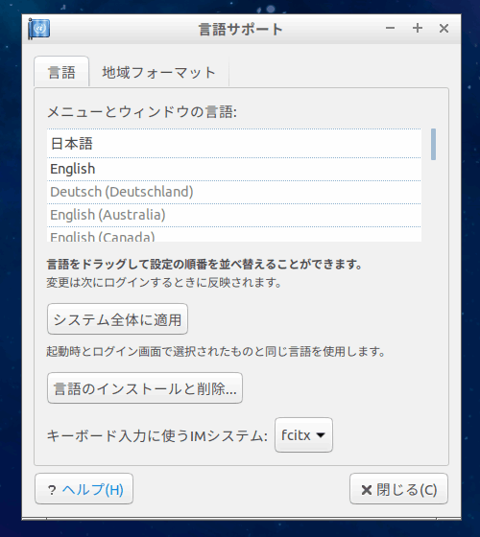Click 閉じる(C) button
This screenshot has width=480, height=537.
pos(398,489)
